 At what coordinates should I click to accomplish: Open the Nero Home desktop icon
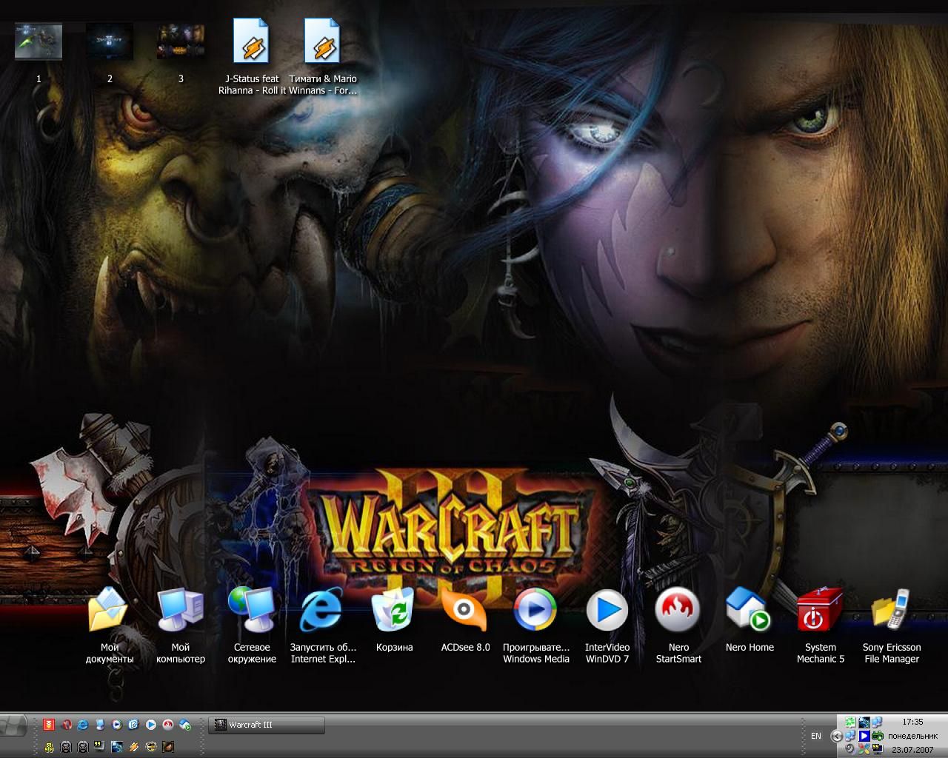coord(749,611)
